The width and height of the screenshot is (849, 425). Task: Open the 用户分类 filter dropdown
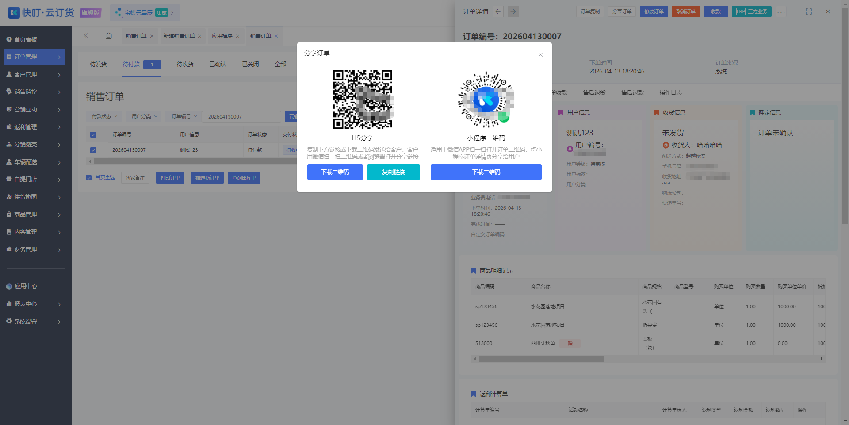(144, 116)
